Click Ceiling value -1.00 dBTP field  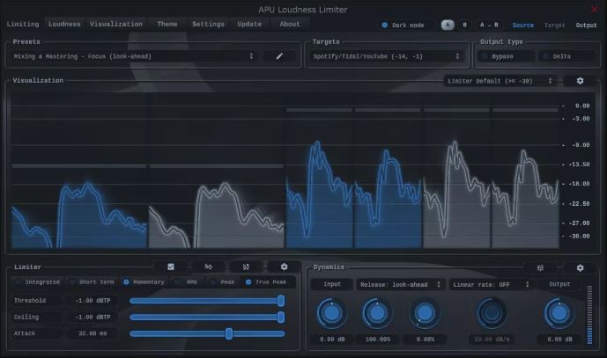click(x=93, y=317)
